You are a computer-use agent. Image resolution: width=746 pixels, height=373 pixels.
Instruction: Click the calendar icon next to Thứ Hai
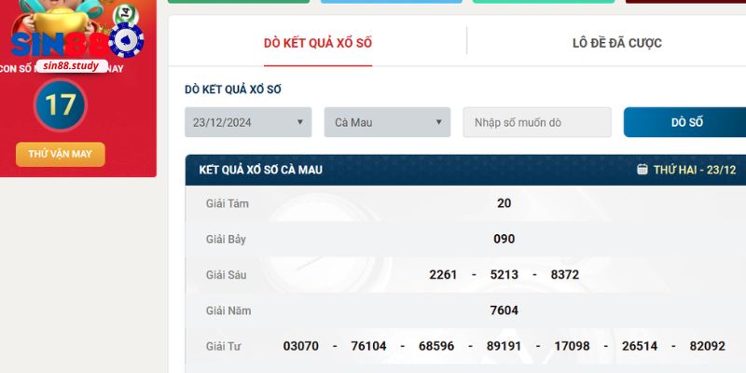point(642,170)
